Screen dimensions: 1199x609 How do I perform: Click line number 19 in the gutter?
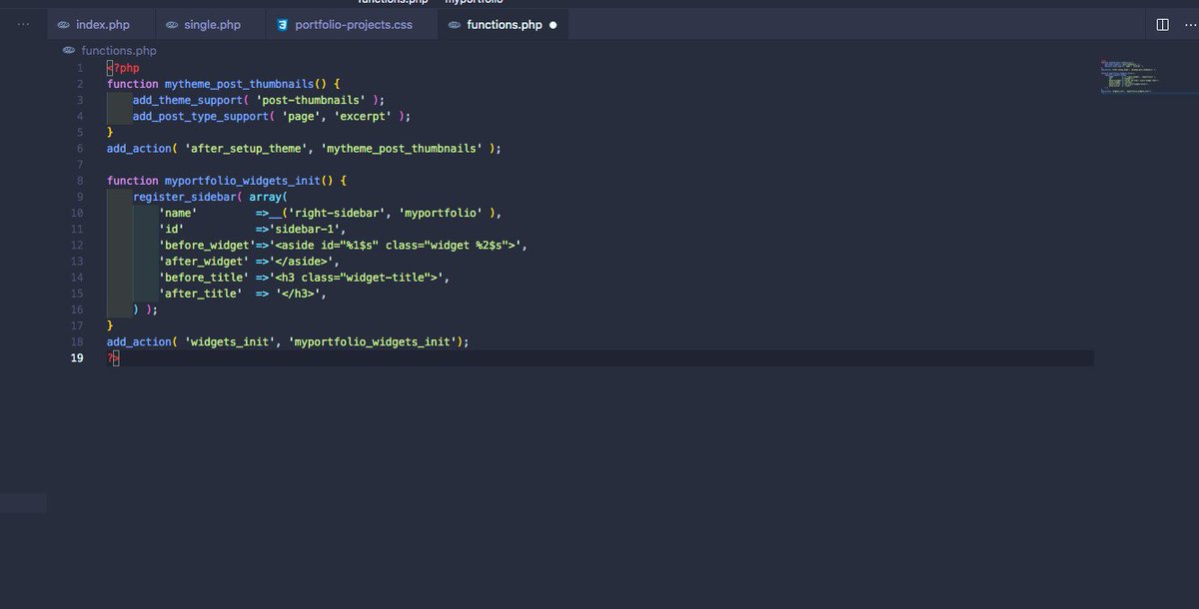(77, 357)
